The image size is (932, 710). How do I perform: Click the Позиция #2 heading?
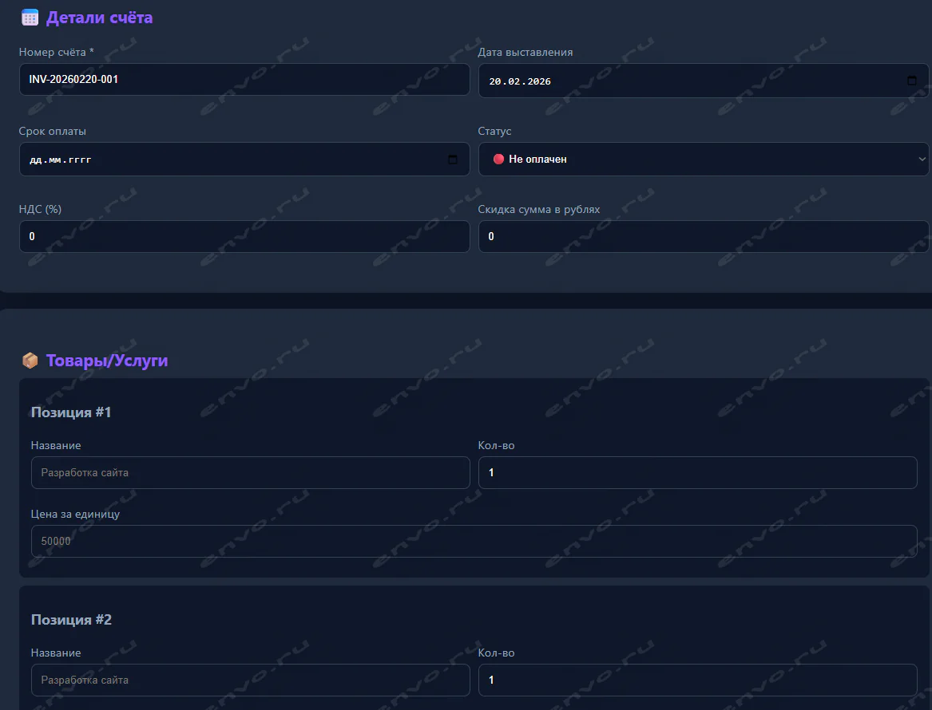tap(71, 620)
